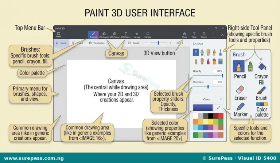280x163 pixels.
Task: Select the green calligraphy pen brush
Action: coord(202,52)
